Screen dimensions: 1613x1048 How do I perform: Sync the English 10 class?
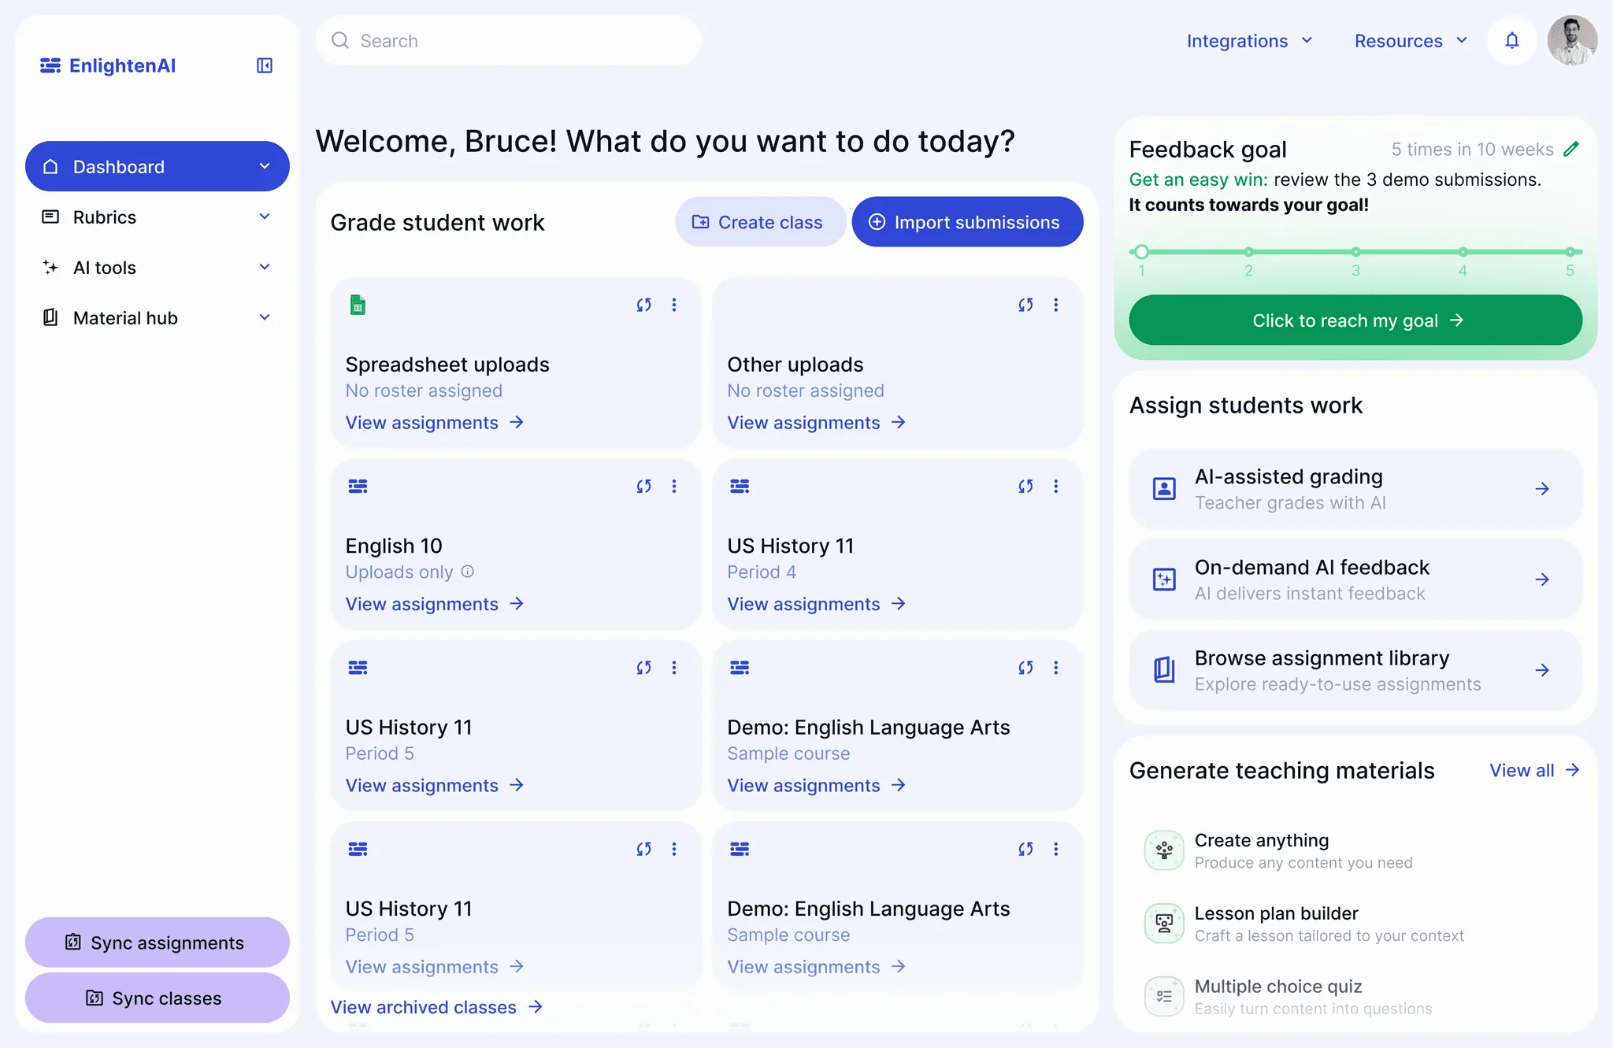(643, 486)
